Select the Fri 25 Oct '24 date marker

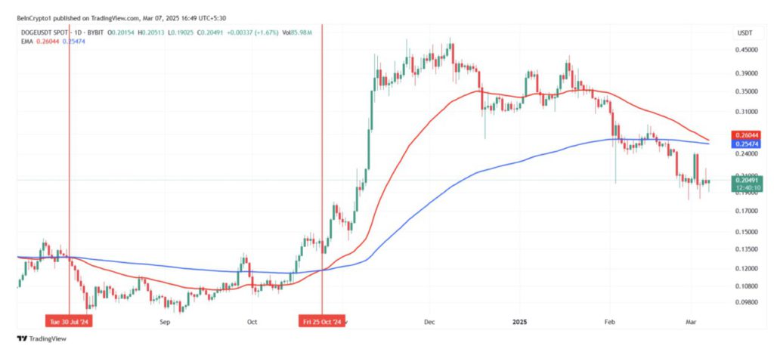pos(322,320)
